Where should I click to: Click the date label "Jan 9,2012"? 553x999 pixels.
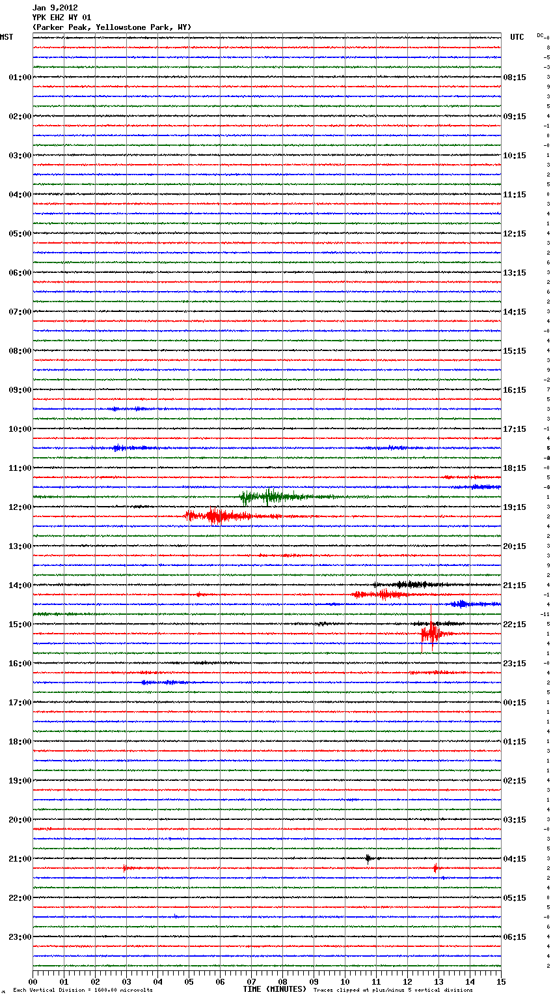pos(55,8)
